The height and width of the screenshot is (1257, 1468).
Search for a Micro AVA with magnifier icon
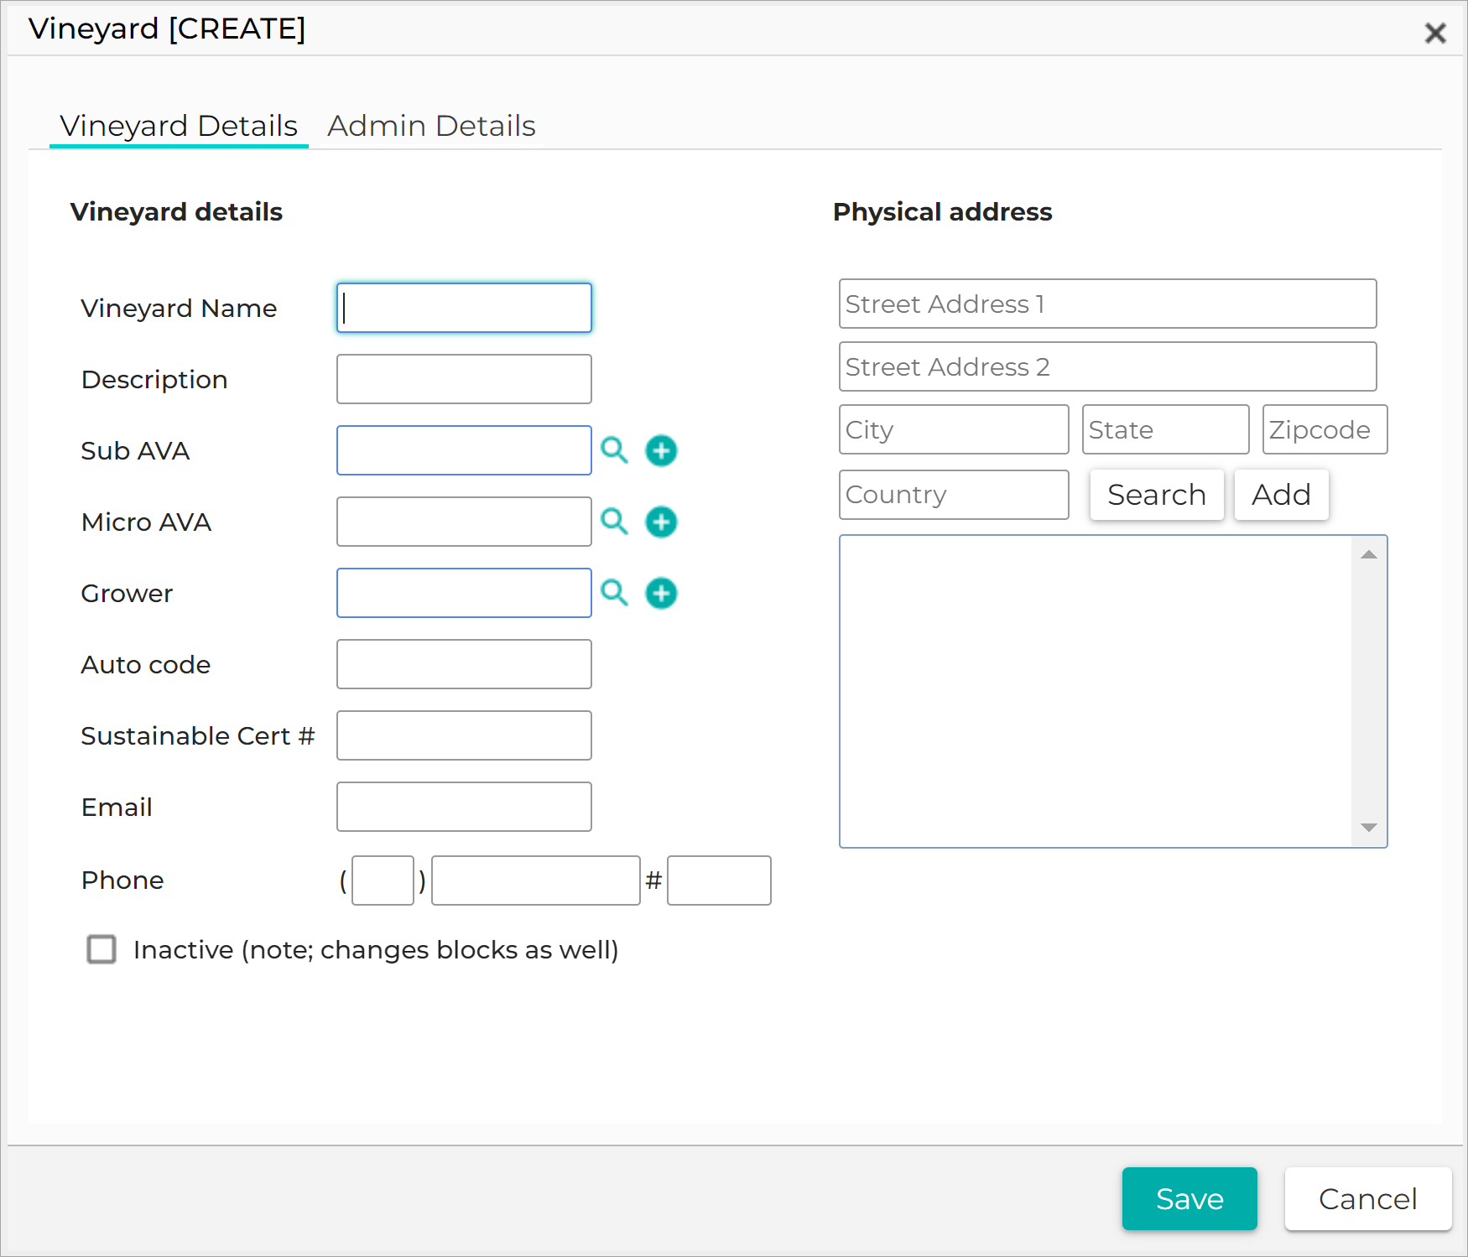point(615,522)
